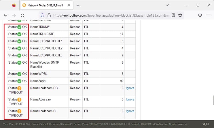Toggle reader view icon in address bar
The image size is (214, 128).
(173, 15)
